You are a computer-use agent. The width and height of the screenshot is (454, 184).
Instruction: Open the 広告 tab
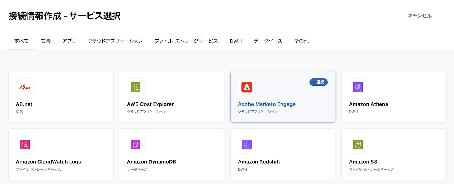[x=45, y=41]
